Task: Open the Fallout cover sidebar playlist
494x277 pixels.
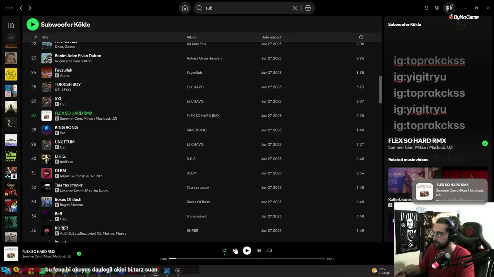Action: pos(11,189)
